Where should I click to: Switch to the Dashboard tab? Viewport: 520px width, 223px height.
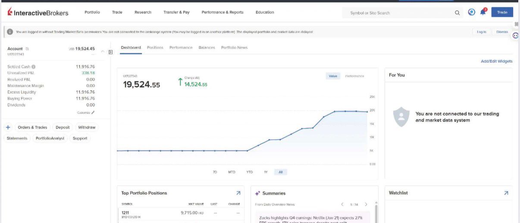coord(131,48)
